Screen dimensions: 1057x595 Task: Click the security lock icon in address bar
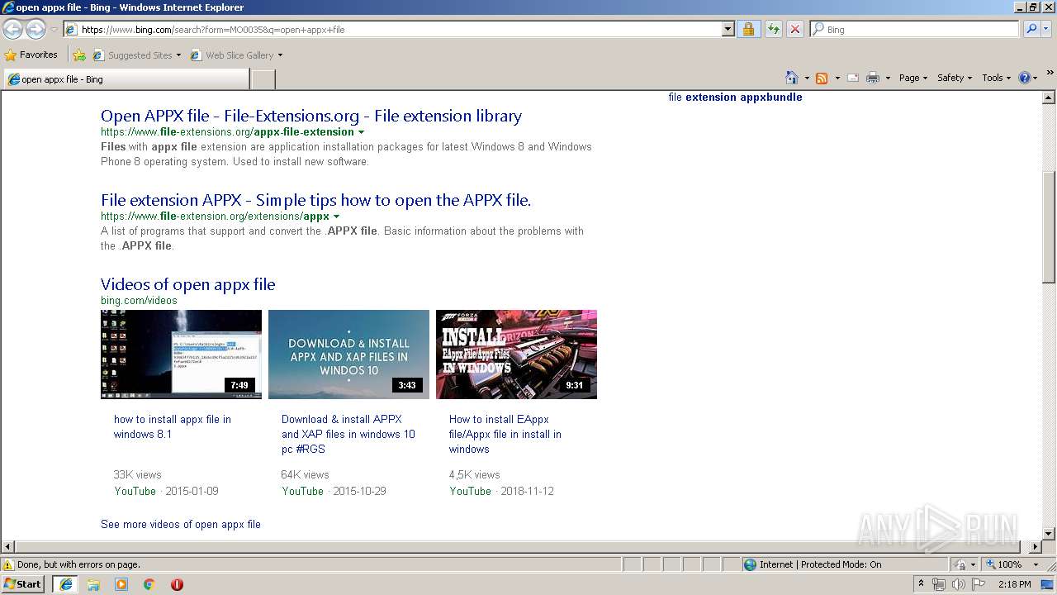pyautogui.click(x=748, y=29)
